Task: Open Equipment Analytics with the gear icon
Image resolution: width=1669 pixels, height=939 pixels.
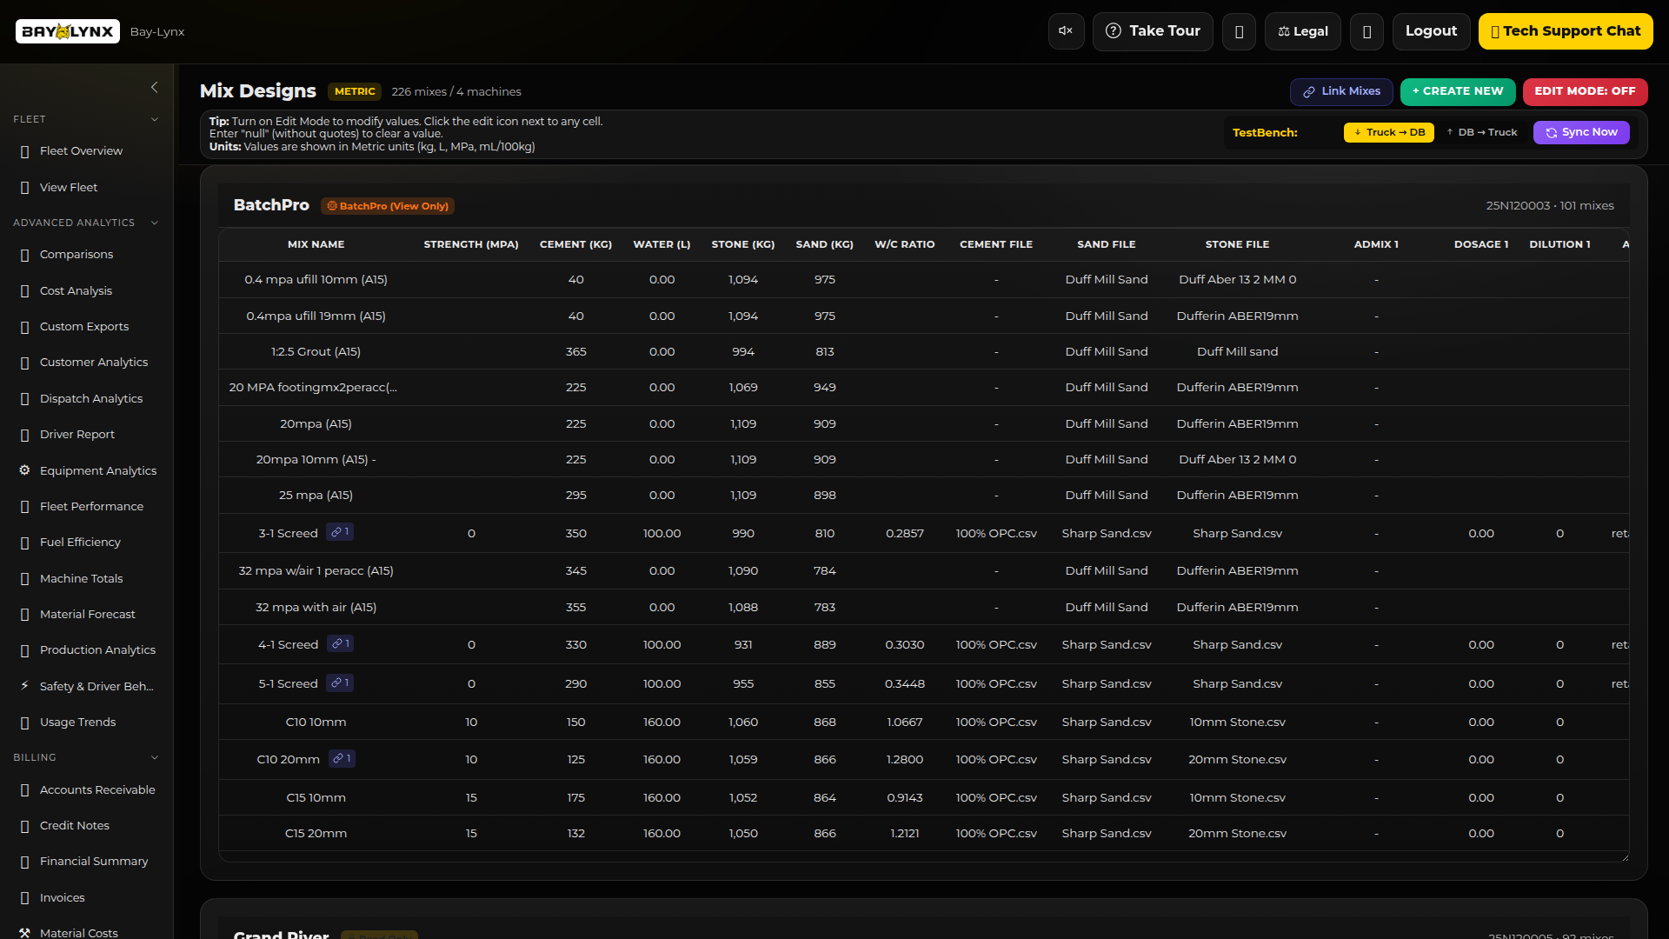Action: (x=24, y=470)
